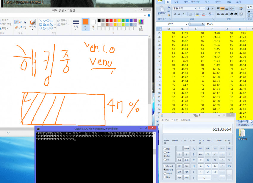Align text right in Excel

click(227, 14)
